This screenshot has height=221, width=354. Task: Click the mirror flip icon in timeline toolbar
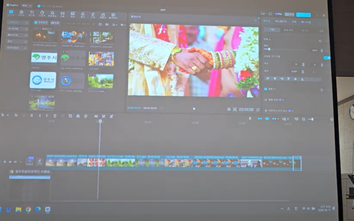(78, 116)
